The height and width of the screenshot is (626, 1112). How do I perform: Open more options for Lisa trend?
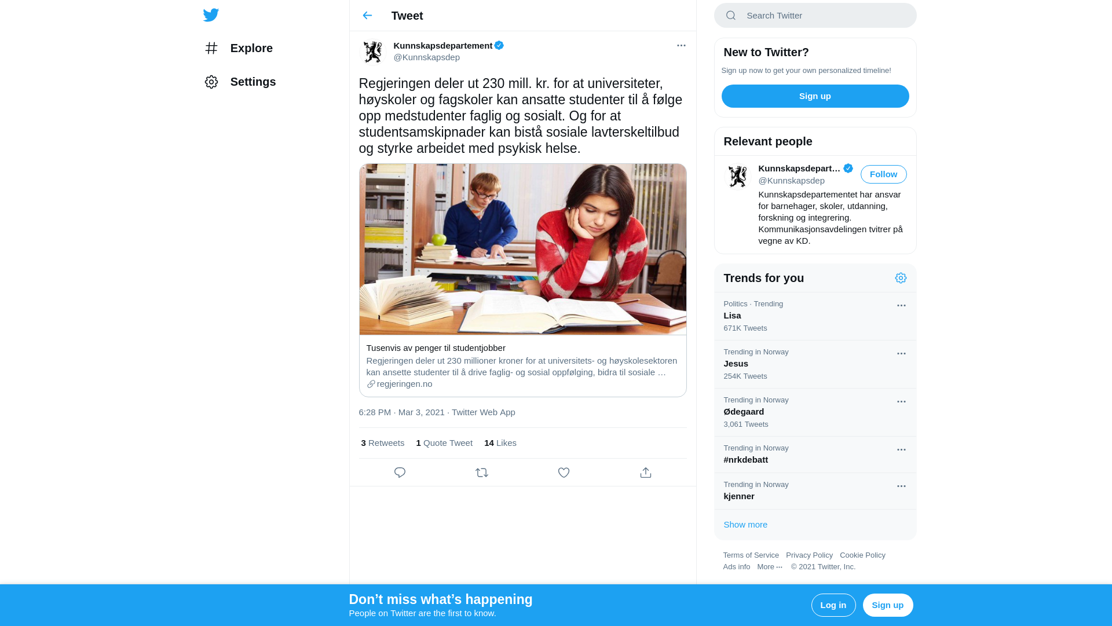tap(901, 305)
